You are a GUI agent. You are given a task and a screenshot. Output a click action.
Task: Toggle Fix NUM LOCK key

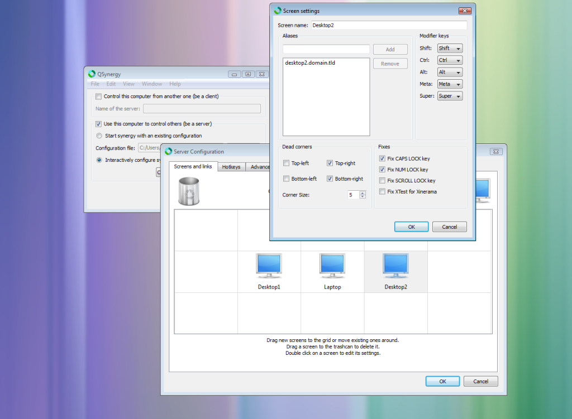(382, 170)
